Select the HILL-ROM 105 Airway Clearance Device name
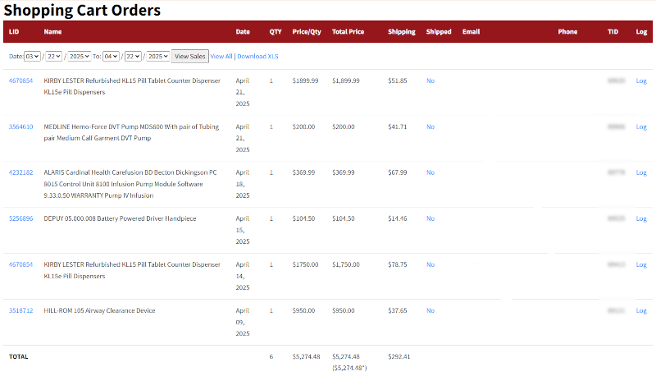This screenshot has width=656, height=376. (x=99, y=310)
